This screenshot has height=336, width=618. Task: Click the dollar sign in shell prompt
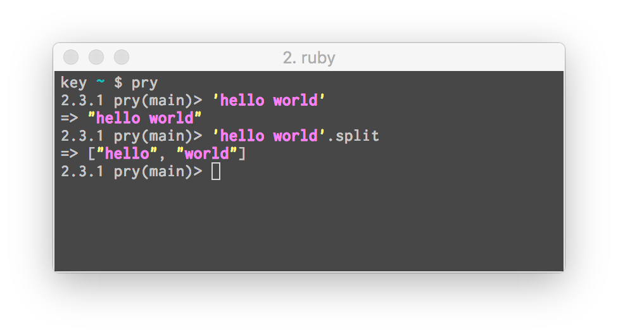tap(118, 83)
